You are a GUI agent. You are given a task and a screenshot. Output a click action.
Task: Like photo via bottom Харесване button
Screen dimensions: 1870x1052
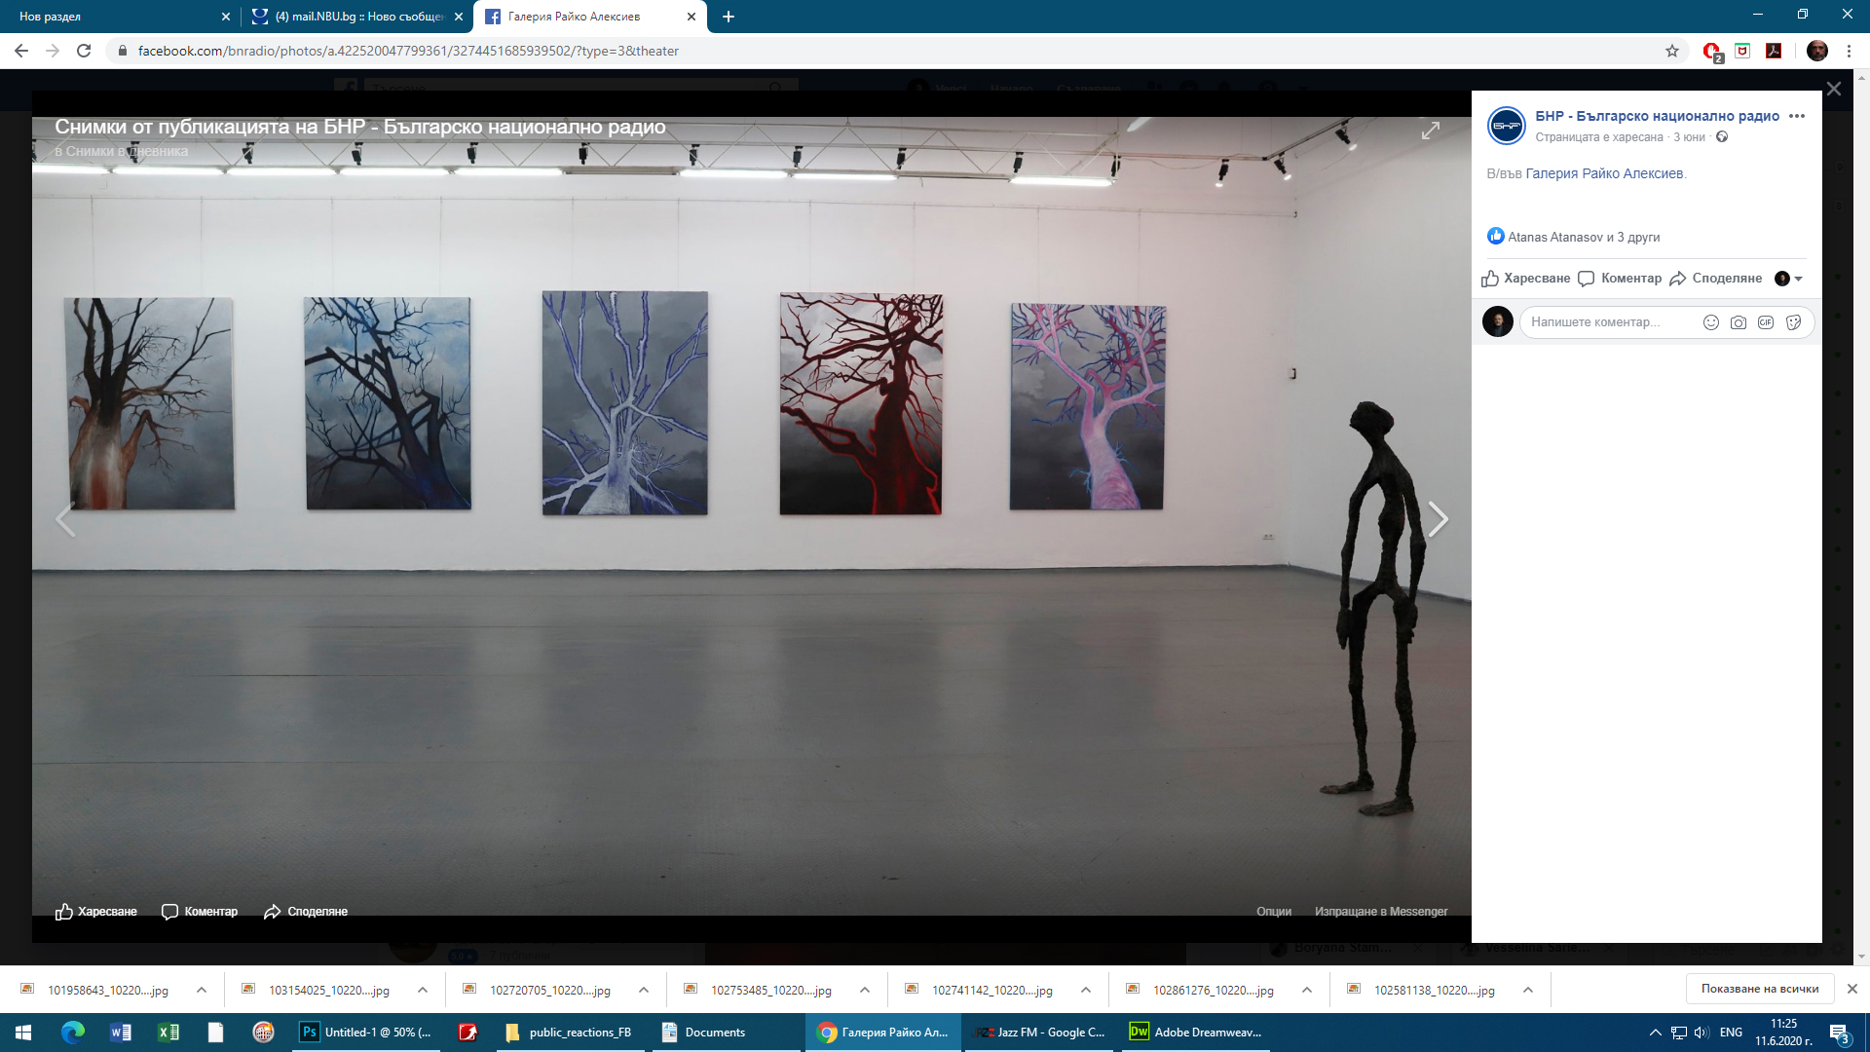click(96, 912)
